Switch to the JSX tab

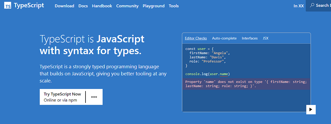click(266, 38)
